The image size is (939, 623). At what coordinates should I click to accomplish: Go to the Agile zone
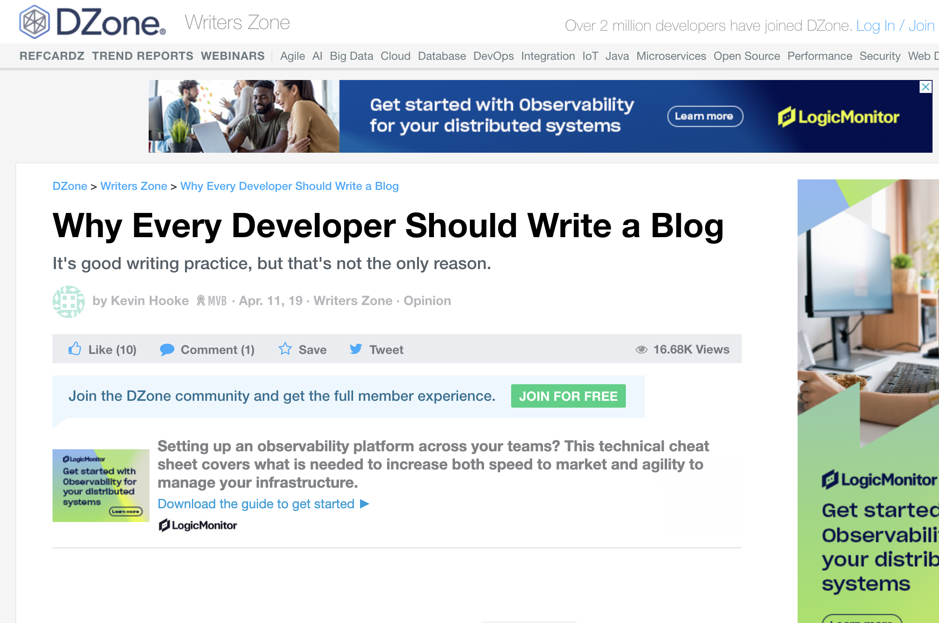293,56
